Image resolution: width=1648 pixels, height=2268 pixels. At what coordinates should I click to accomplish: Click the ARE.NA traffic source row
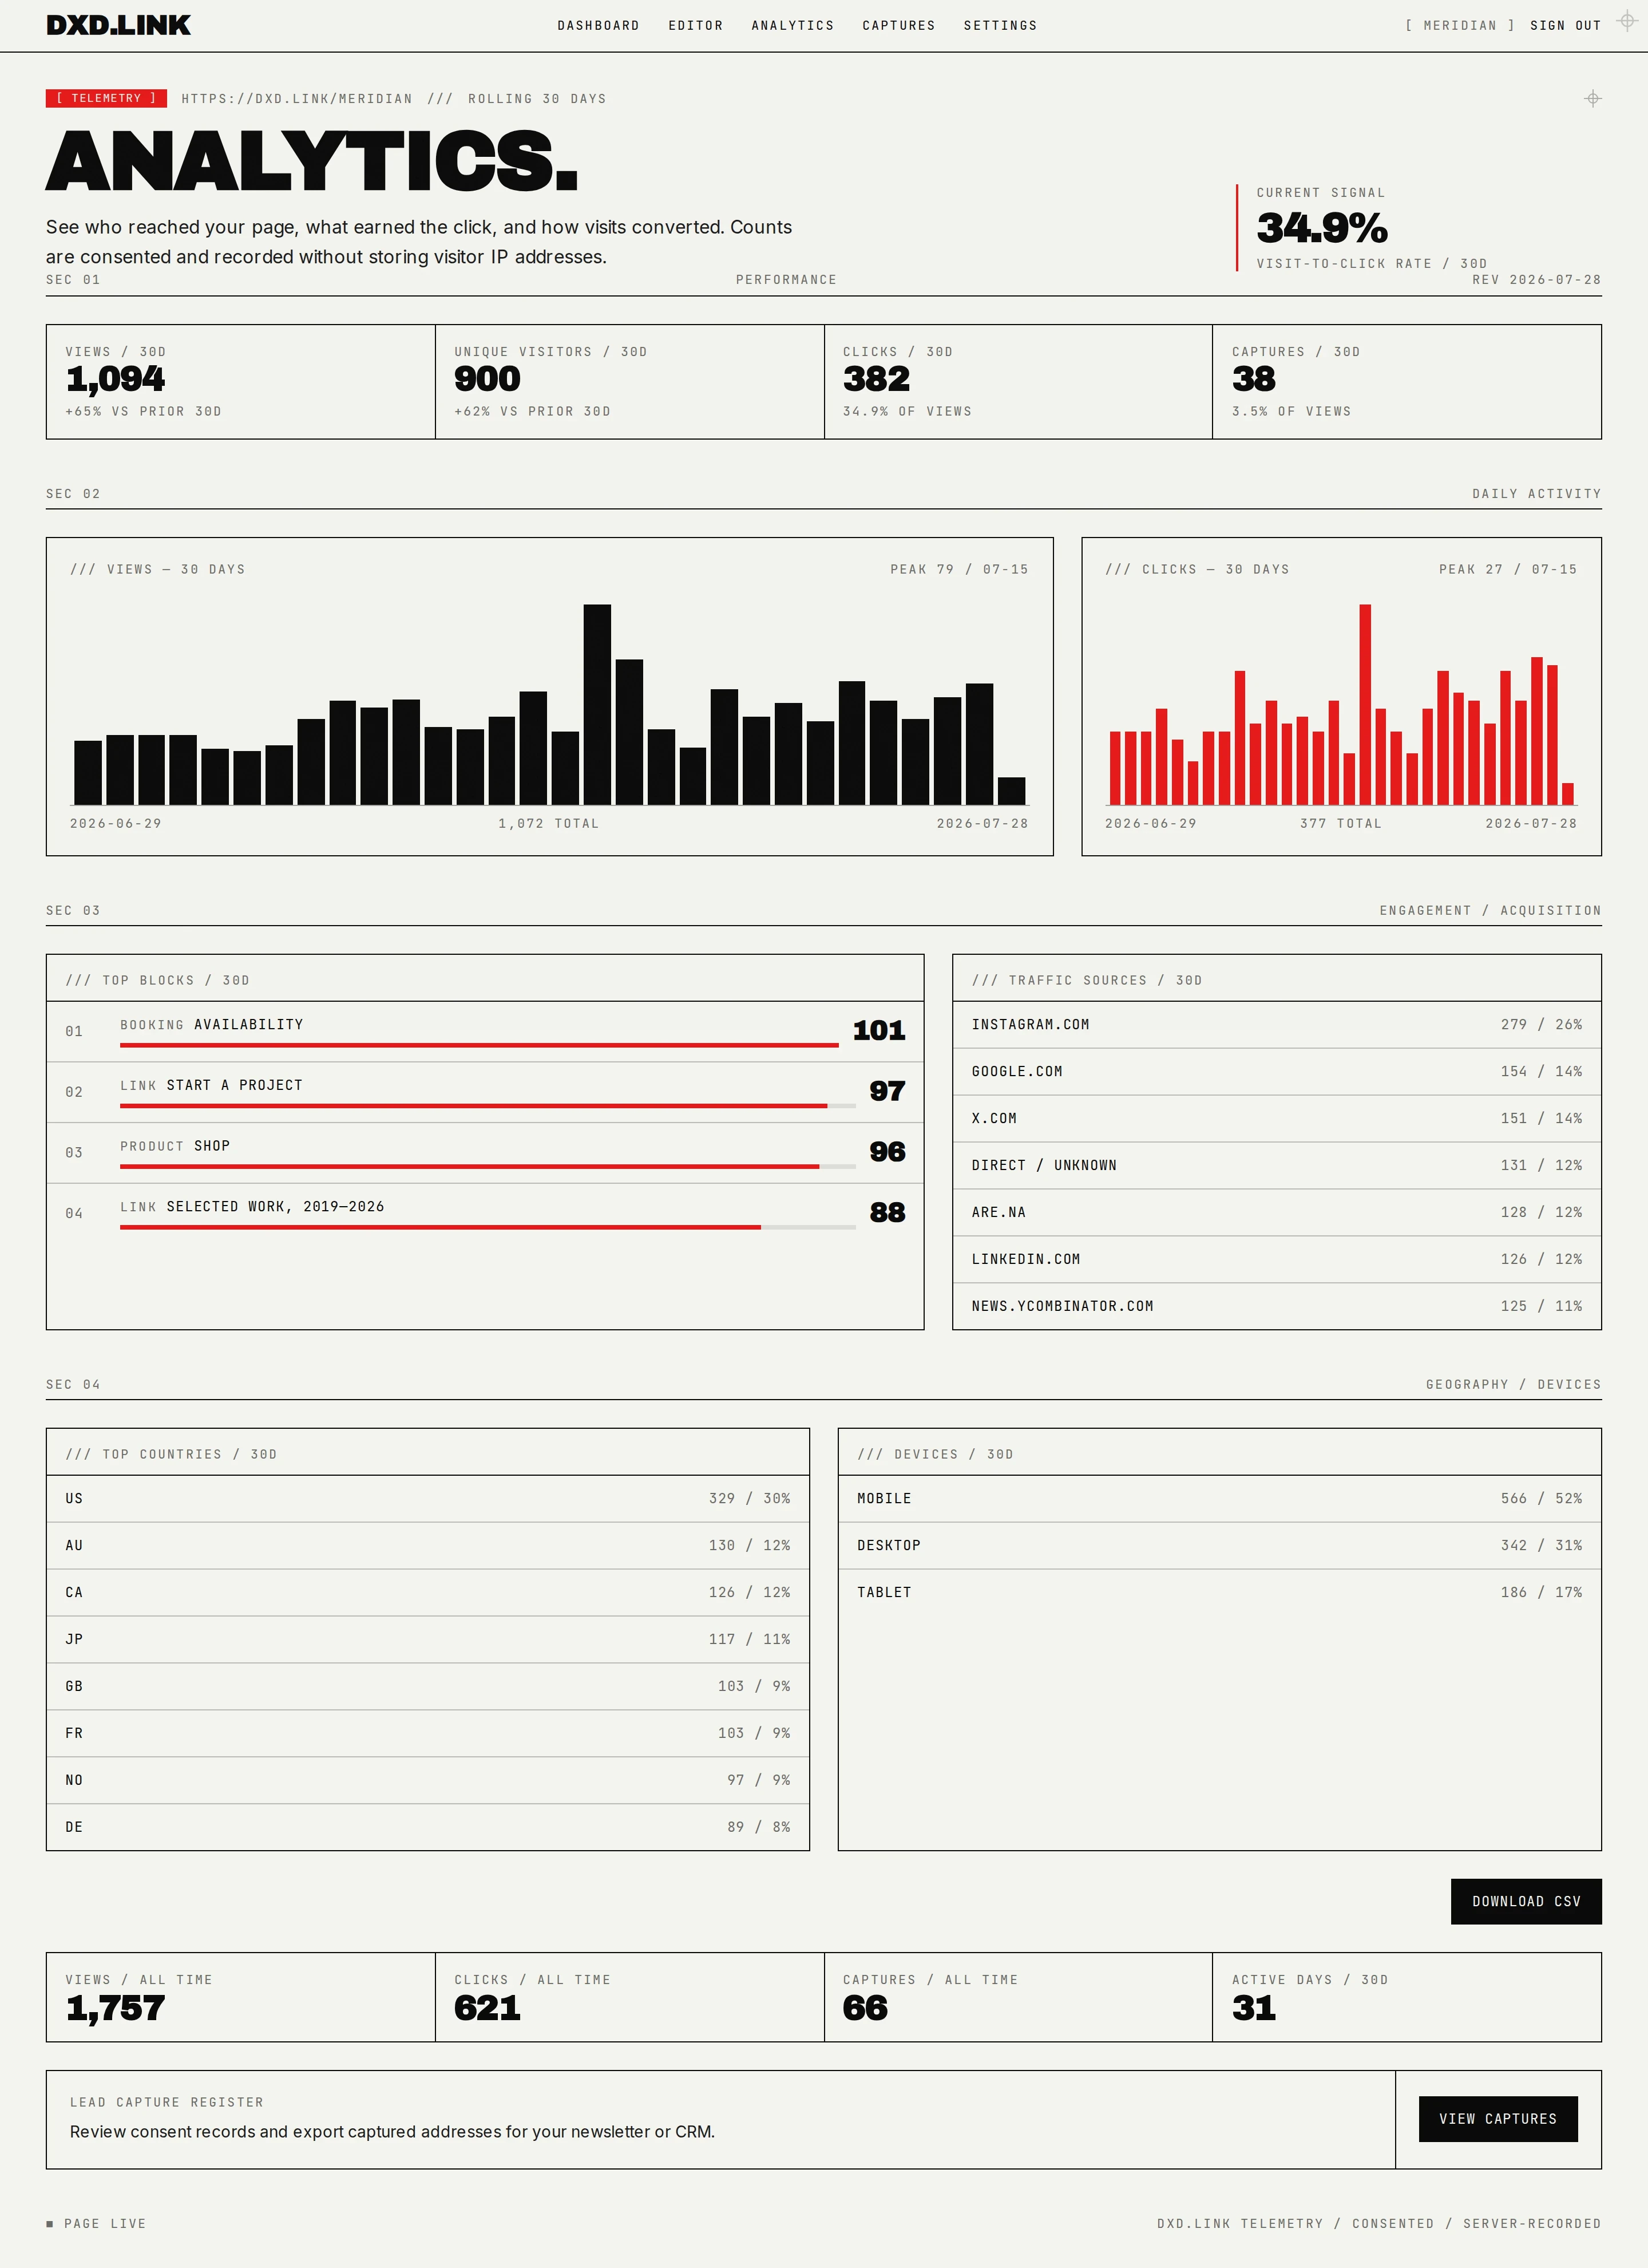[1276, 1213]
